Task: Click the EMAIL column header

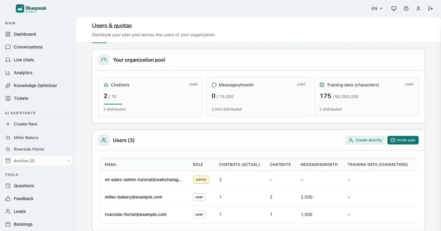Action: coord(111,165)
